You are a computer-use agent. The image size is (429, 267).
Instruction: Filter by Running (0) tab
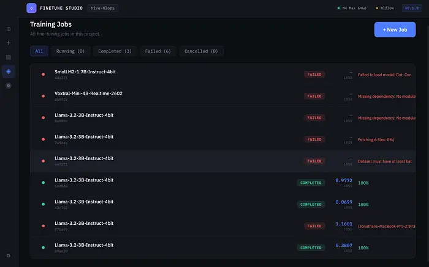pos(70,51)
